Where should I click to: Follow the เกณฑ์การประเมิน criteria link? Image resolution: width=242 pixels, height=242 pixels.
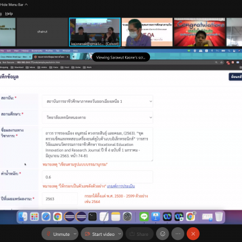(x=121, y=186)
